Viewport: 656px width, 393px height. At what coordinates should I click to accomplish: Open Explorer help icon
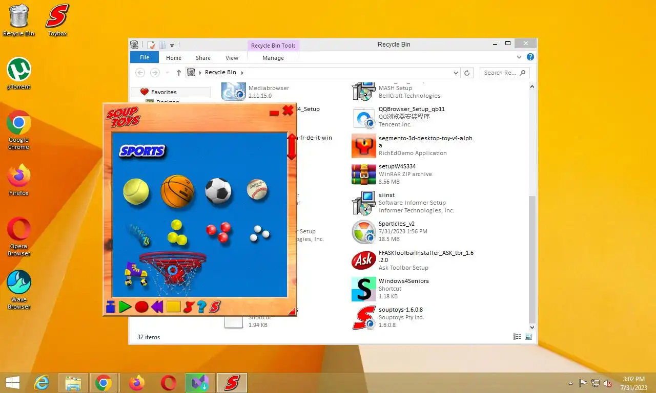[530, 57]
